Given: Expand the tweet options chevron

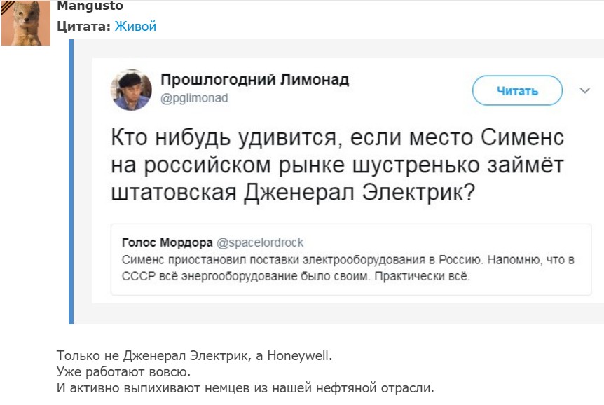Looking at the screenshot, I should coord(585,90).
